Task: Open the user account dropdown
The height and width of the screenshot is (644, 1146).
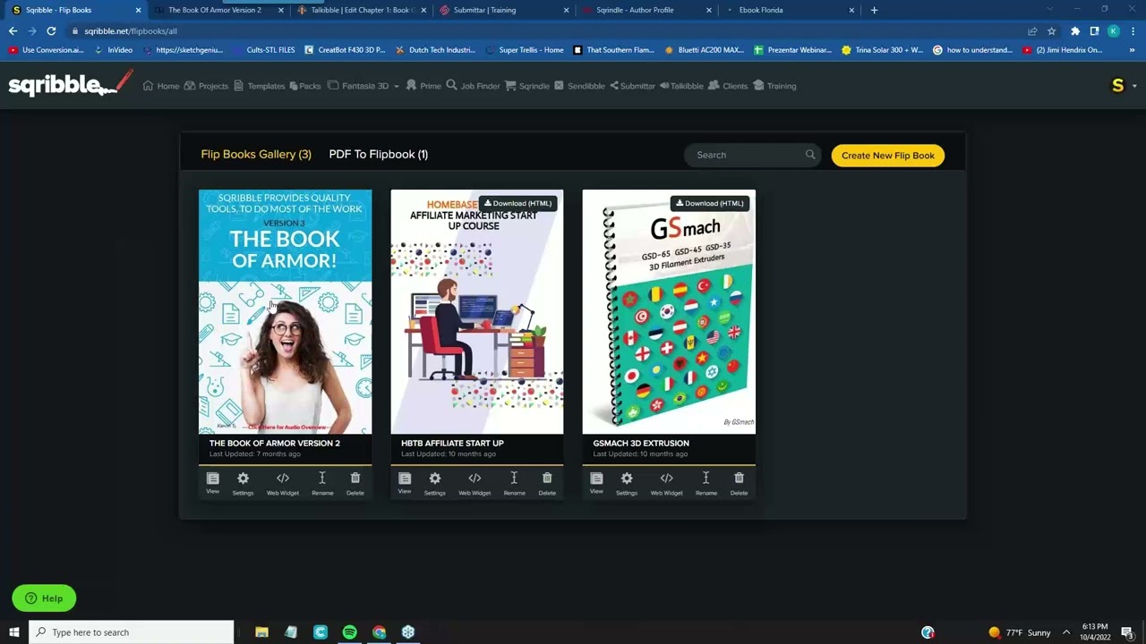Action: [1123, 86]
